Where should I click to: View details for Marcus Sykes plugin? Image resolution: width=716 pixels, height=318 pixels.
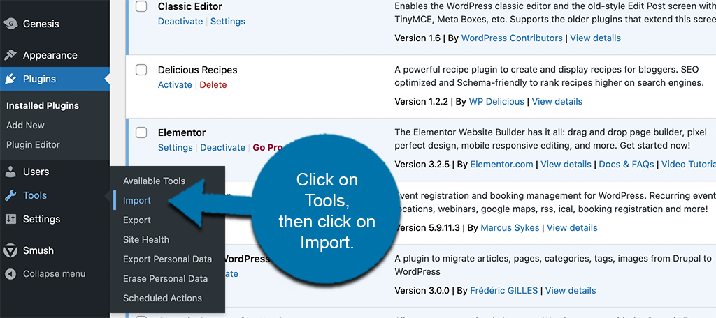pyautogui.click(x=572, y=228)
